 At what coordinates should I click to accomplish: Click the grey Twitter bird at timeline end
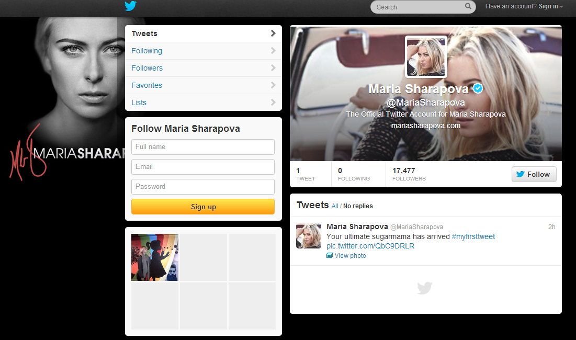point(425,288)
